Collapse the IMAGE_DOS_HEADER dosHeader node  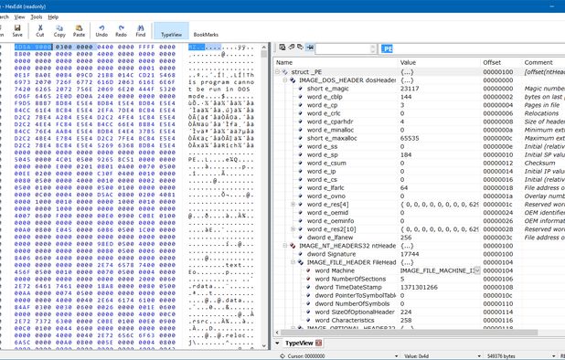285,80
